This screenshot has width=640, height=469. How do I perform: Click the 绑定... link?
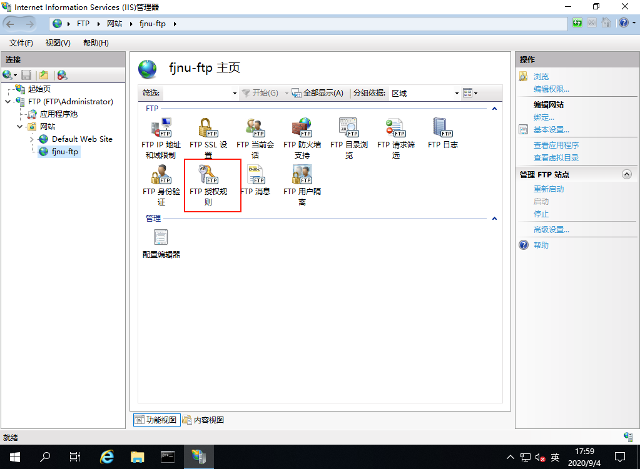coord(544,117)
